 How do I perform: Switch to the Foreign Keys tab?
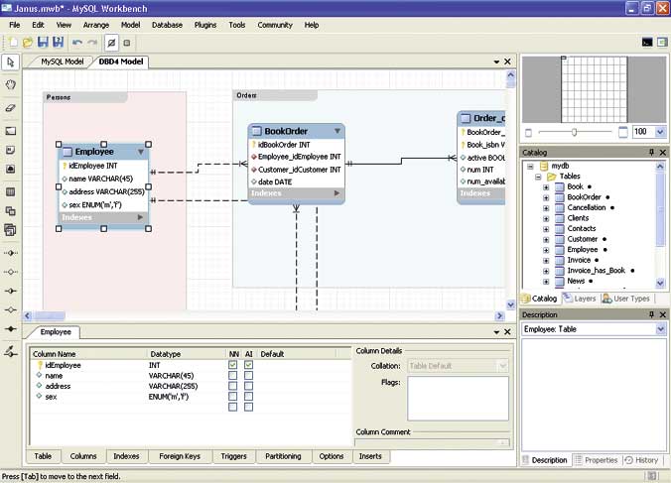pyautogui.click(x=180, y=456)
